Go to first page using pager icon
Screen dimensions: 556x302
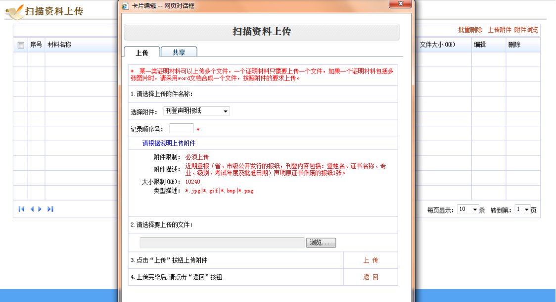[x=21, y=209]
